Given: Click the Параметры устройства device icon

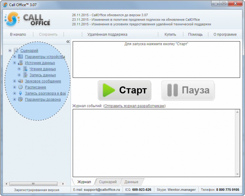Looking at the screenshot, I should click(x=21, y=57).
